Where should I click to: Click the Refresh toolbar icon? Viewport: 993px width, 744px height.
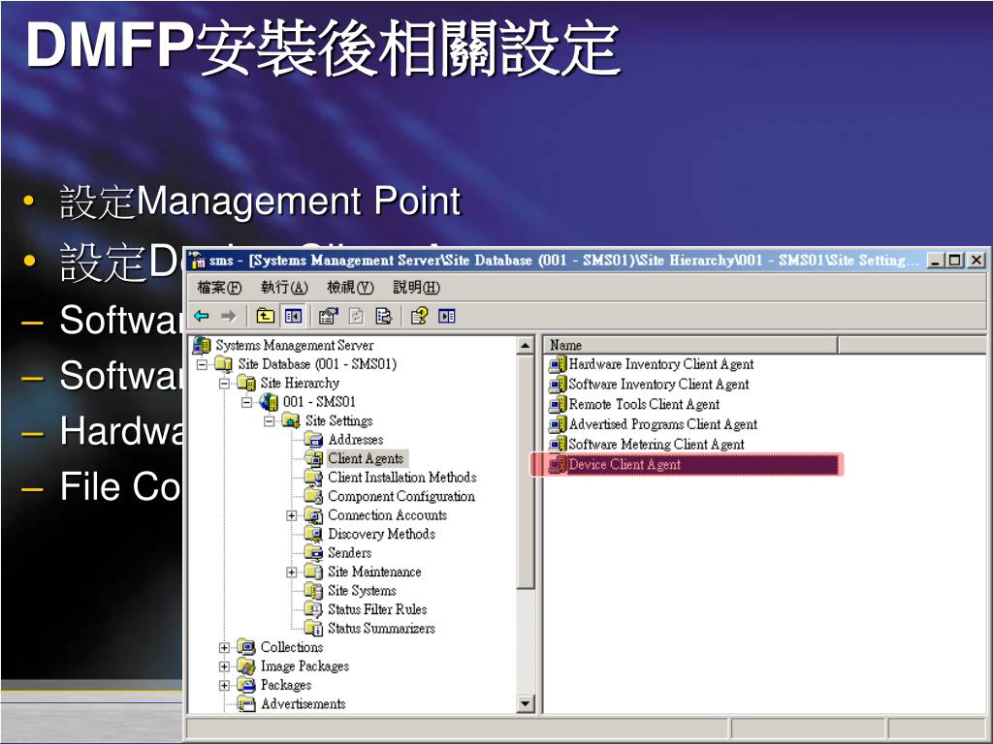coord(357,316)
